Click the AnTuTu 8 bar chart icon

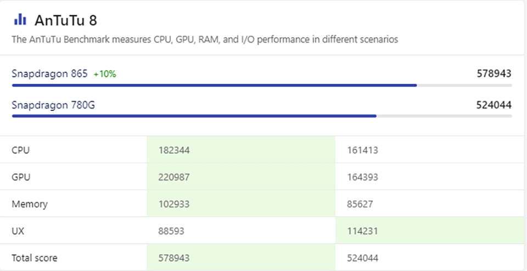[20, 19]
